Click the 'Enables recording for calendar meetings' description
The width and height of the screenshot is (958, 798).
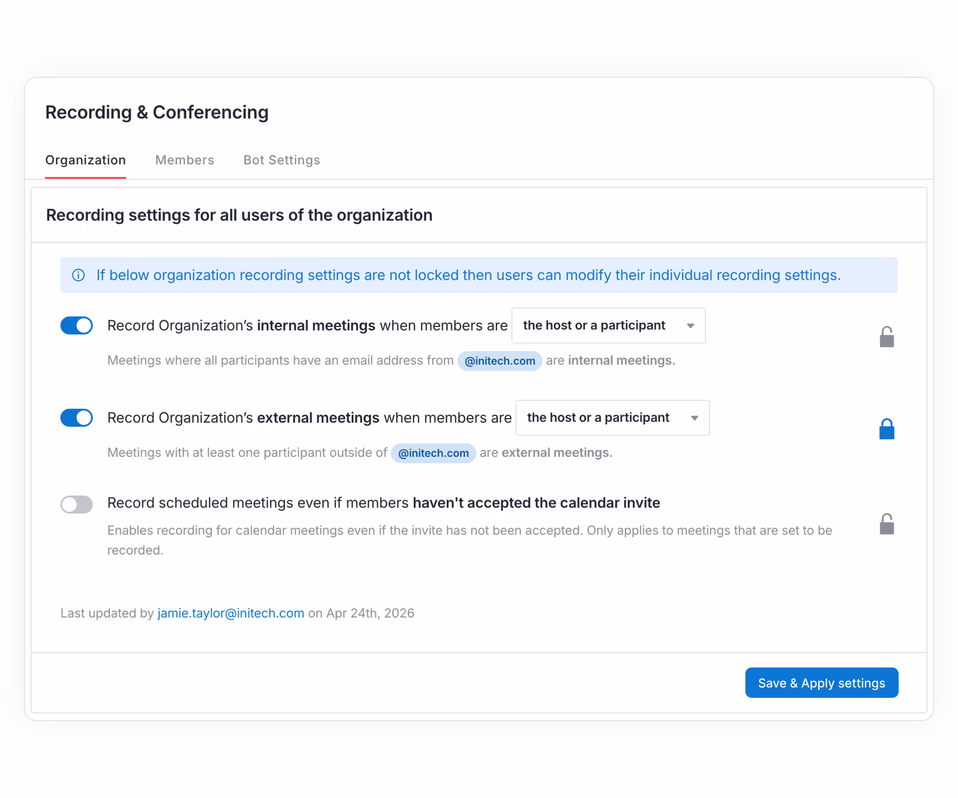(x=469, y=540)
